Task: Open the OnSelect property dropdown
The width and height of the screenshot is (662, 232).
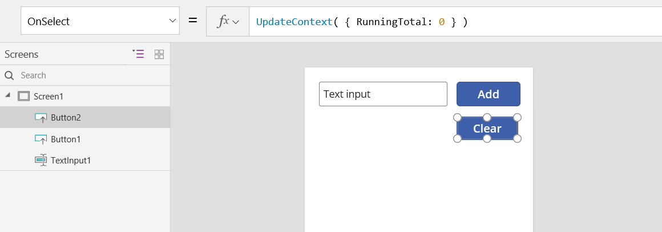Action: pos(100,21)
